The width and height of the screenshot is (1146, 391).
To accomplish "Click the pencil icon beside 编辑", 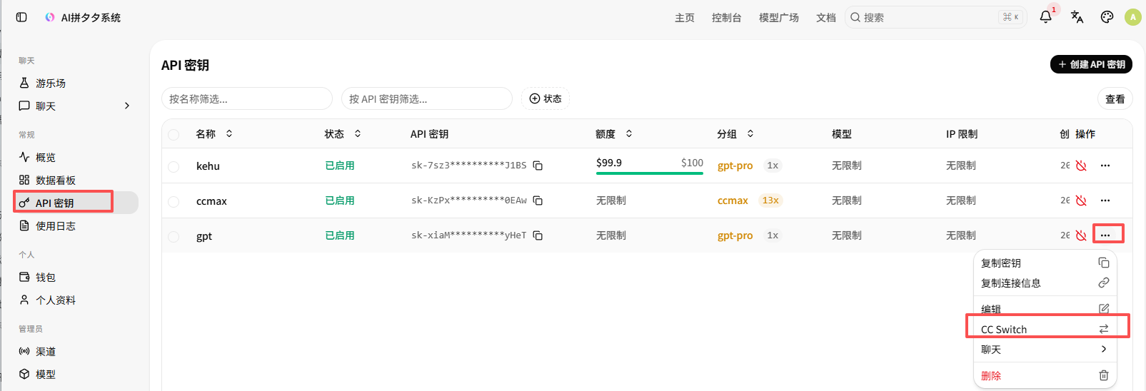I will tap(1104, 309).
